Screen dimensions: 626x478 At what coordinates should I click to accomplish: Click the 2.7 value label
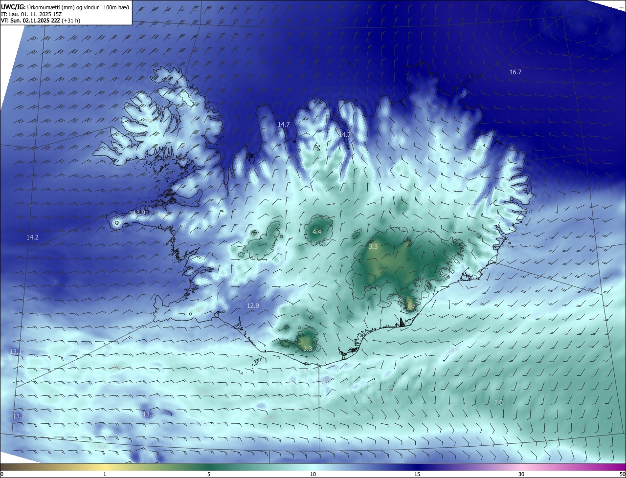click(x=411, y=307)
